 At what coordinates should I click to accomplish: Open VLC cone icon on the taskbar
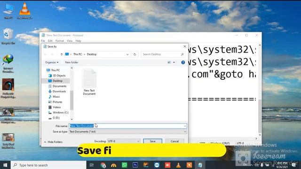pyautogui.click(x=178, y=165)
